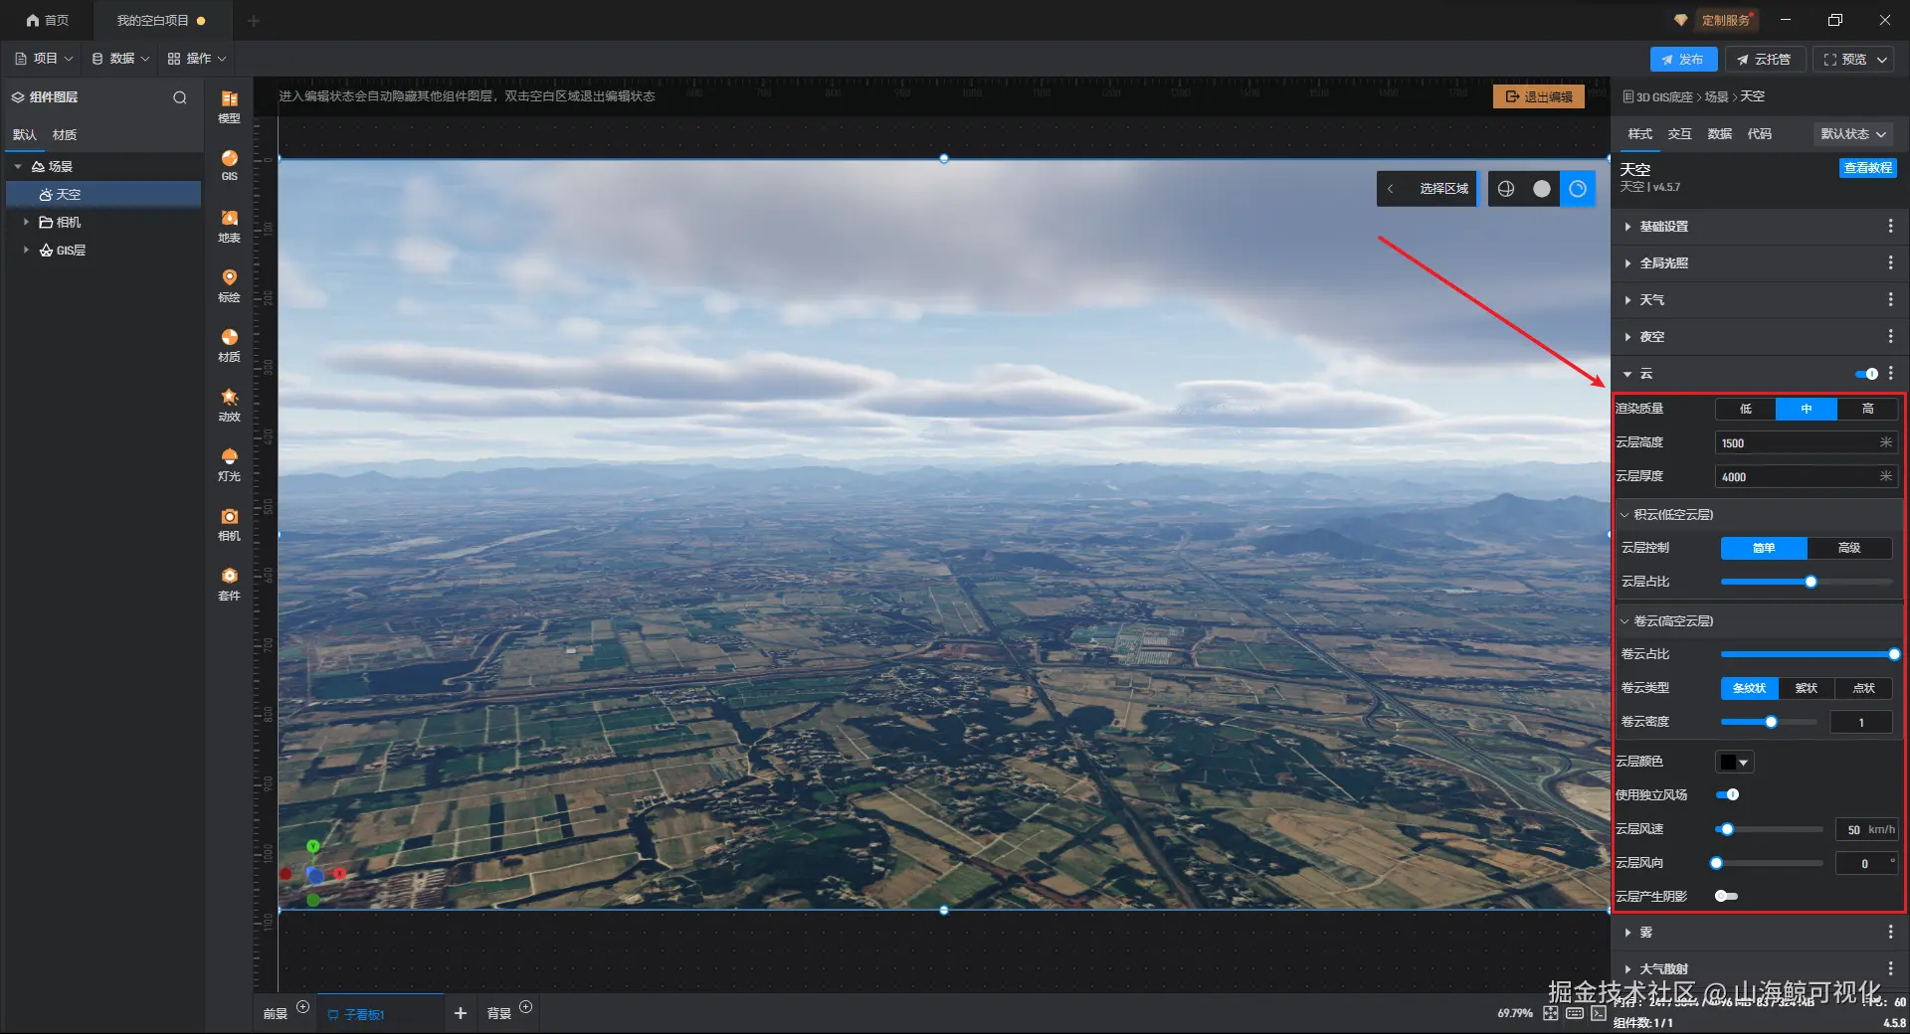Expand the 基础设置 section
The image size is (1910, 1034).
[x=1627, y=227]
